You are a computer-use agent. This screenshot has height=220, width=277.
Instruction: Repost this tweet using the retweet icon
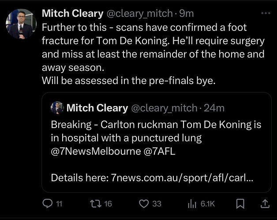pos(96,204)
